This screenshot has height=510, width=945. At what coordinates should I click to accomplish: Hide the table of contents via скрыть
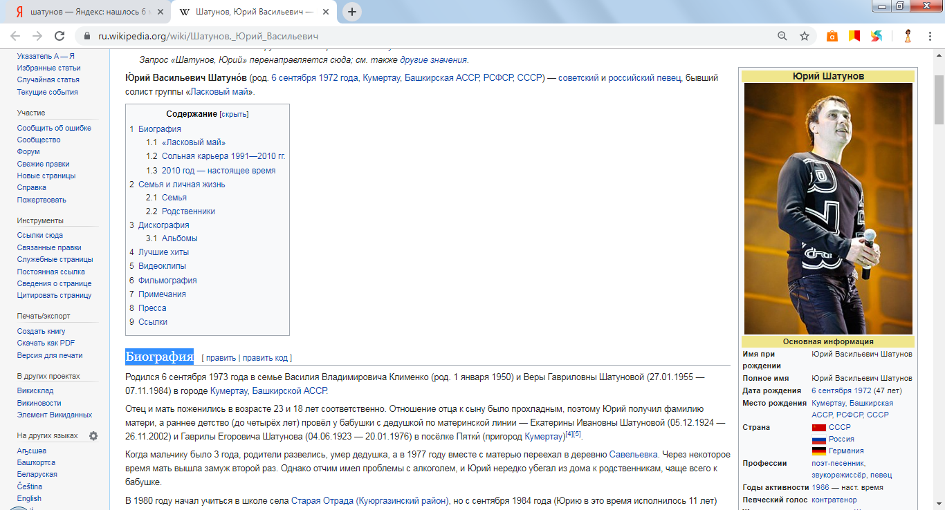(234, 114)
